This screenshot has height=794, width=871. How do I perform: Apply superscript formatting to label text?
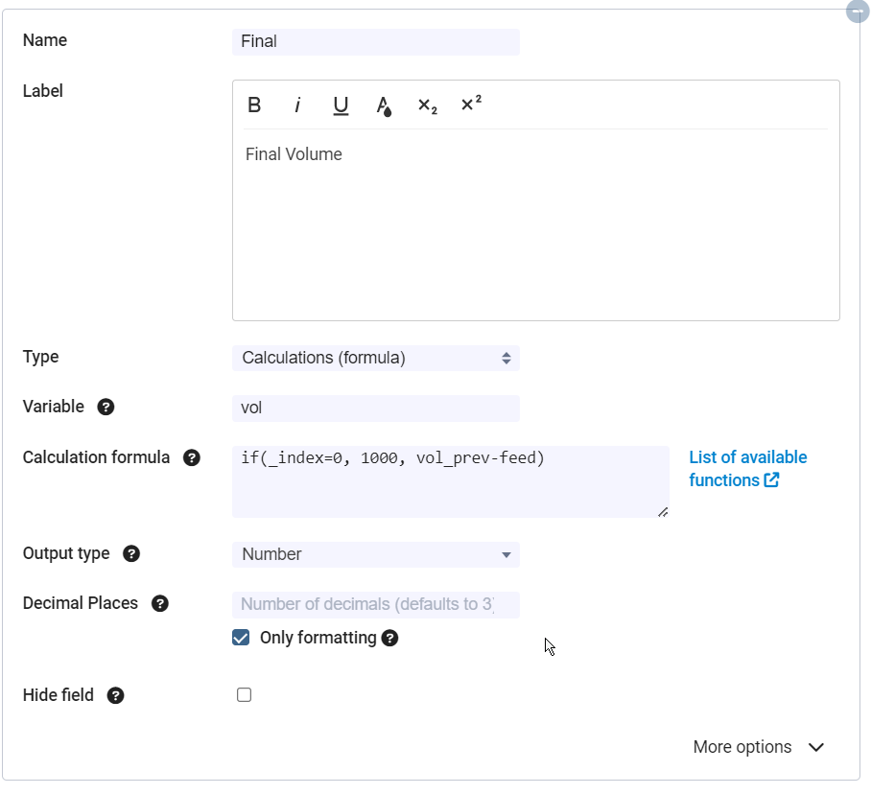pos(471,105)
